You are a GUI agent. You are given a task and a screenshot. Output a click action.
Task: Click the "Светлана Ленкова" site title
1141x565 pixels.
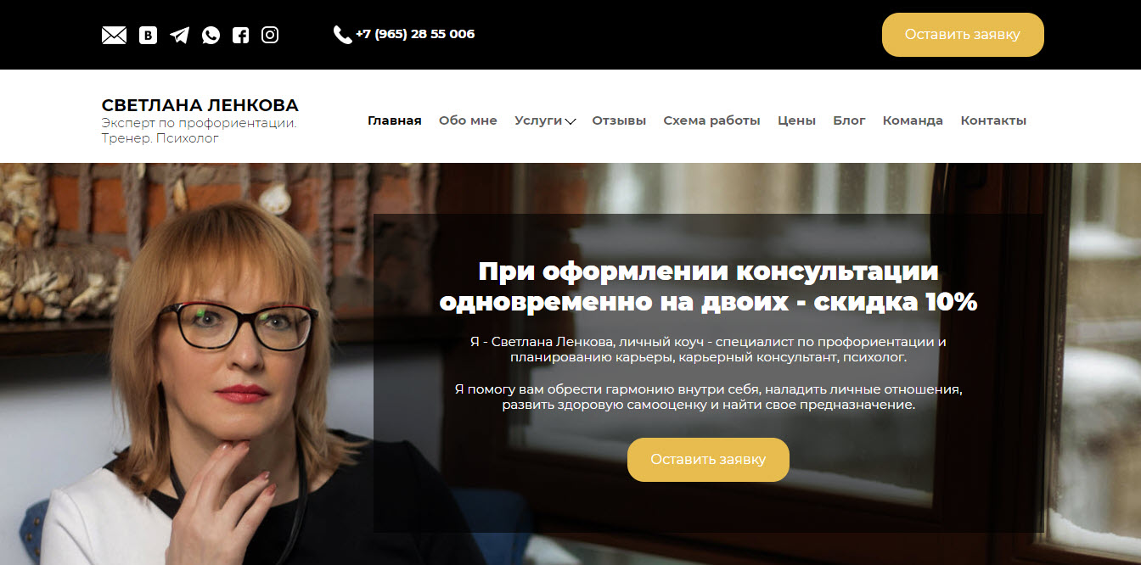[200, 106]
